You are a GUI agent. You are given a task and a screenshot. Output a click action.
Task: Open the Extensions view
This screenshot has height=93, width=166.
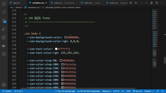(4, 37)
